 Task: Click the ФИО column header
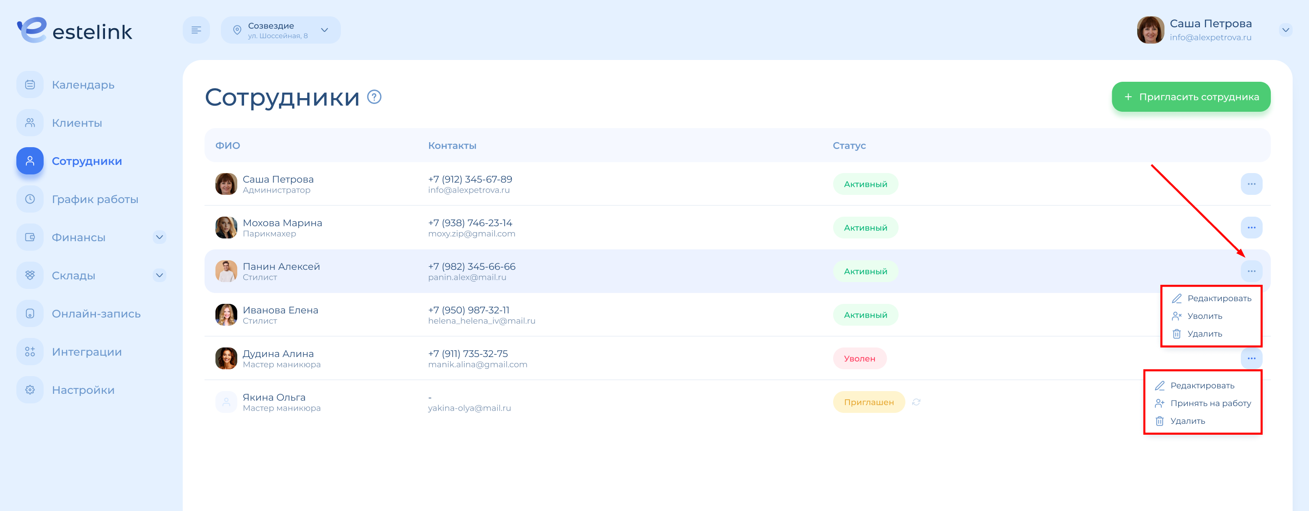coord(228,145)
